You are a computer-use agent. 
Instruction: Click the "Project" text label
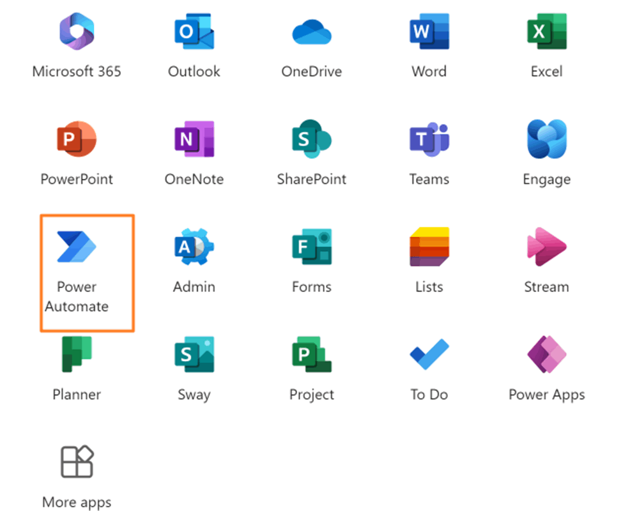click(x=312, y=395)
